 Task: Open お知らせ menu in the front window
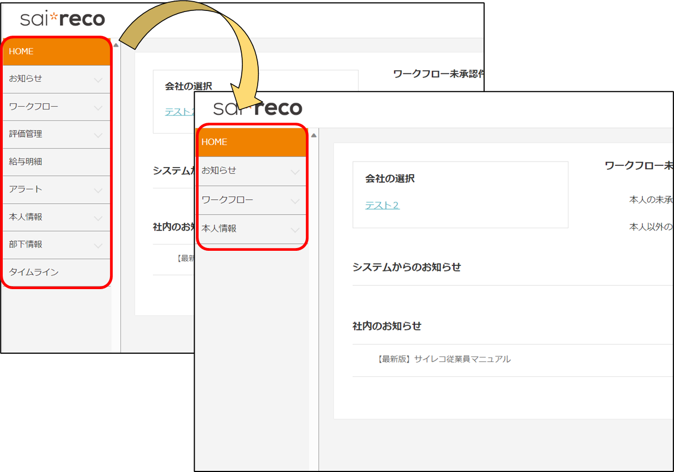tap(252, 171)
